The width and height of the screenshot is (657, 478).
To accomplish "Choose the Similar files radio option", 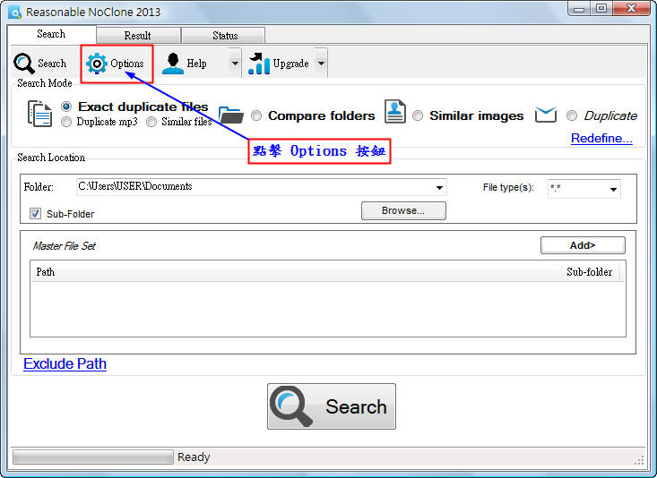I will click(151, 122).
